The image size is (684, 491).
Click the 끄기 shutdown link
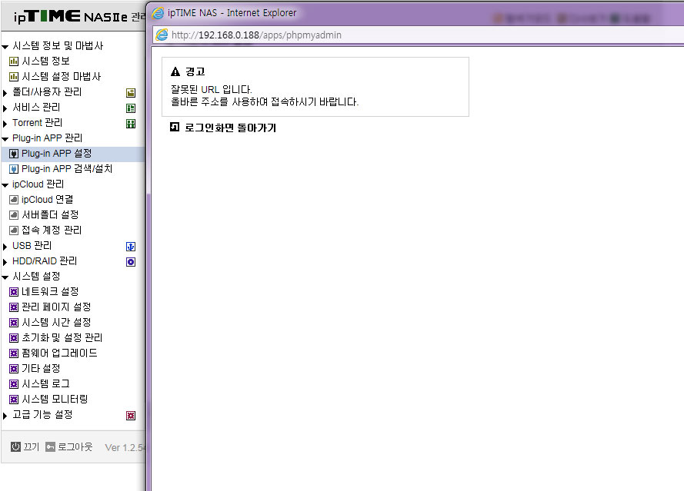click(x=31, y=447)
